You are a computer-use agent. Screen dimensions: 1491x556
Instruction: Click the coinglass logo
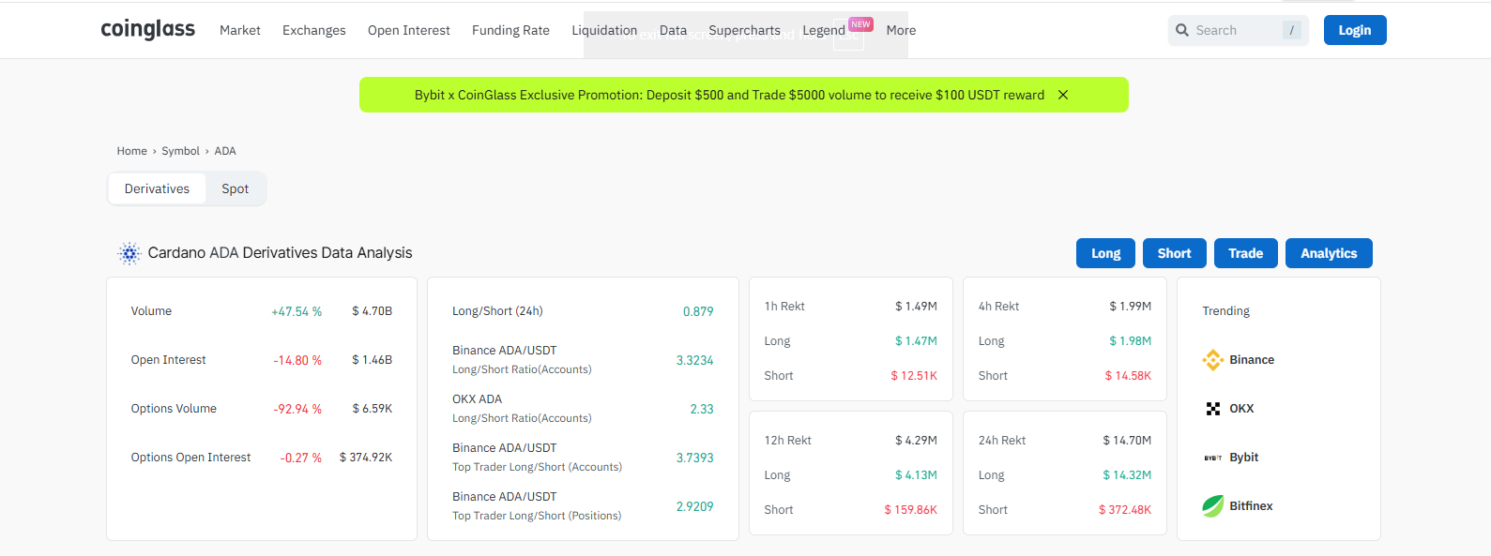tap(147, 30)
